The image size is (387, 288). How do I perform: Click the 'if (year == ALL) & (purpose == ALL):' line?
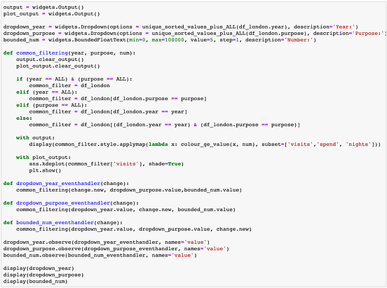(x=74, y=79)
